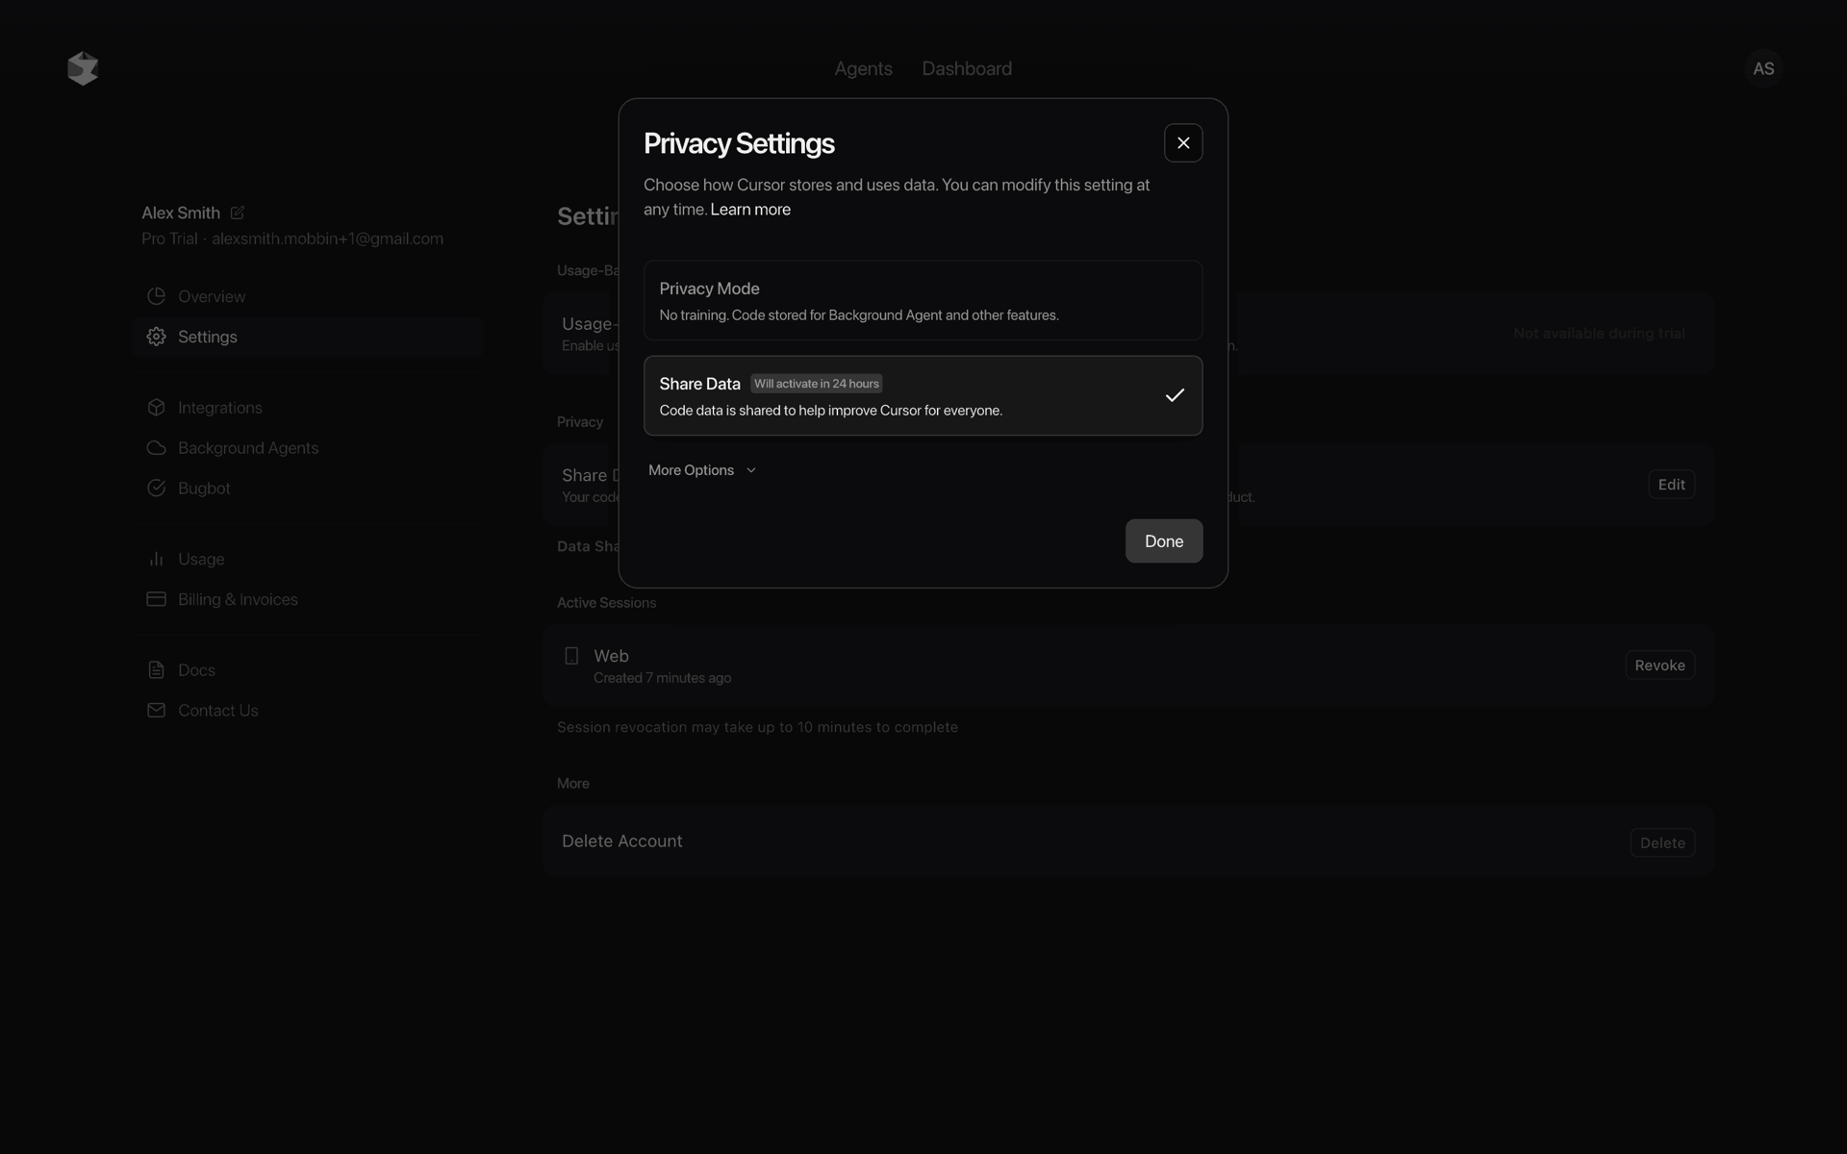Click the edit name pencil icon

click(x=237, y=213)
